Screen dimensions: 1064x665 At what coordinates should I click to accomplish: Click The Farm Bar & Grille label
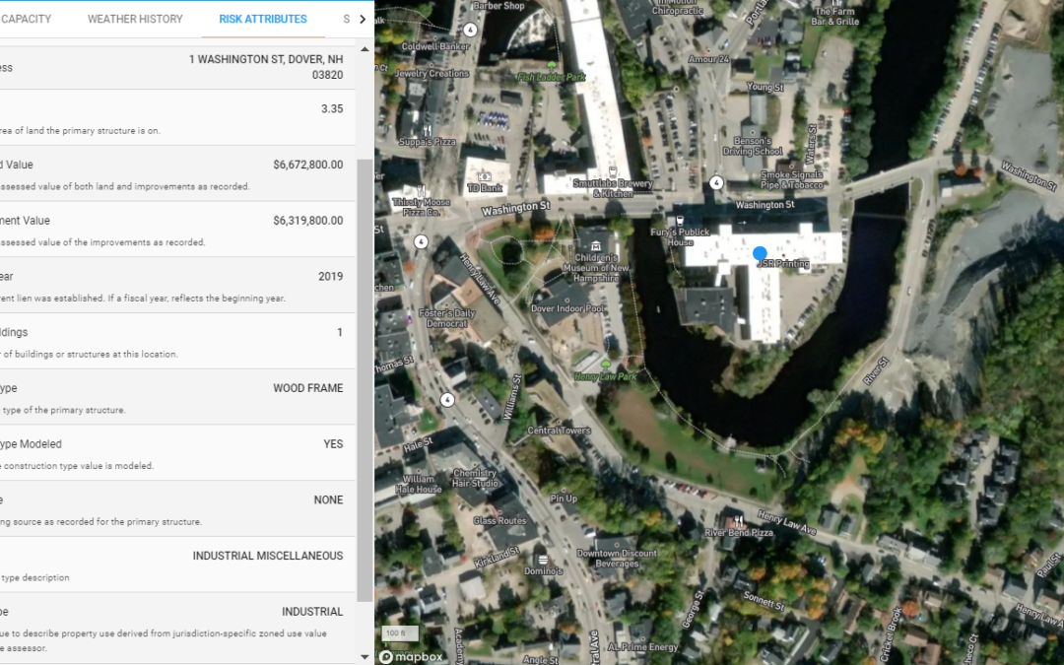[x=836, y=17]
